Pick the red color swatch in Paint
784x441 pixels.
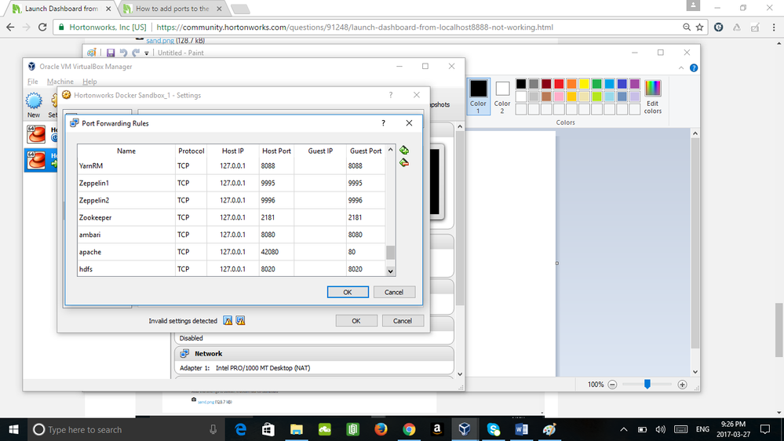(559, 83)
